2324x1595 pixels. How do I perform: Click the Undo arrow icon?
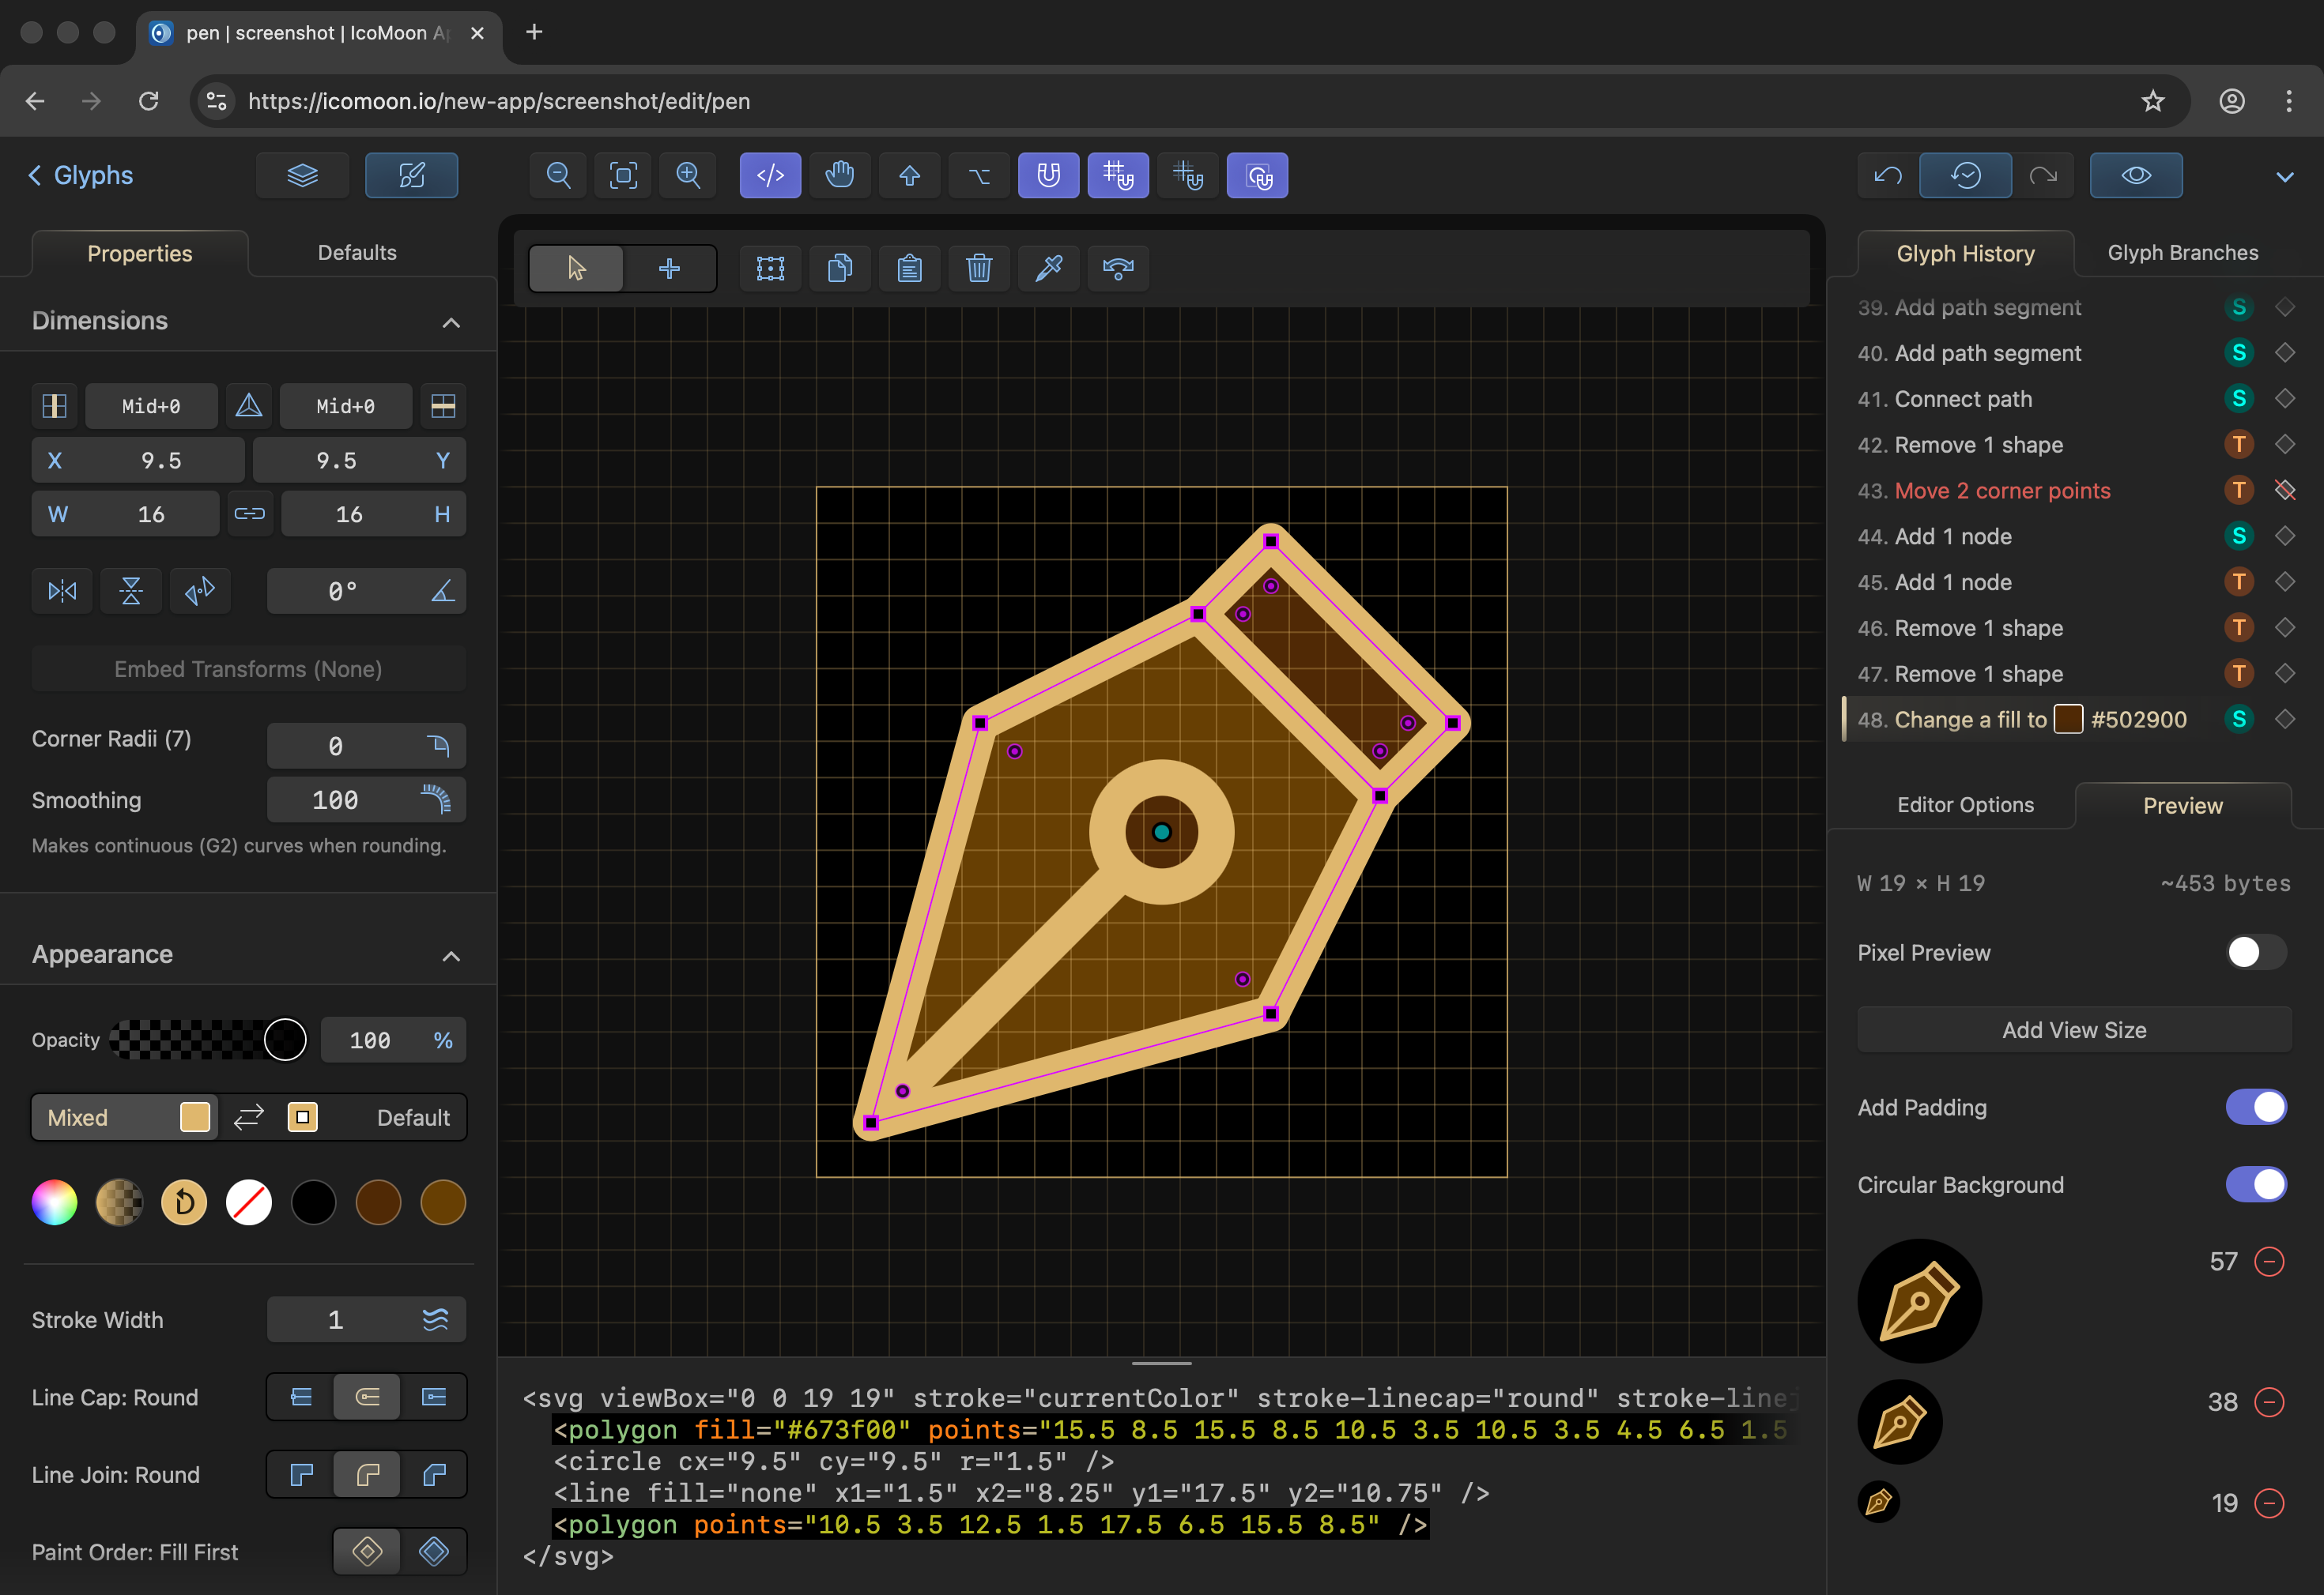pyautogui.click(x=1886, y=175)
